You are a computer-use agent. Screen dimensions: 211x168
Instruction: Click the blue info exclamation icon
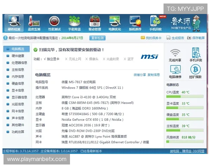(x=5, y=38)
